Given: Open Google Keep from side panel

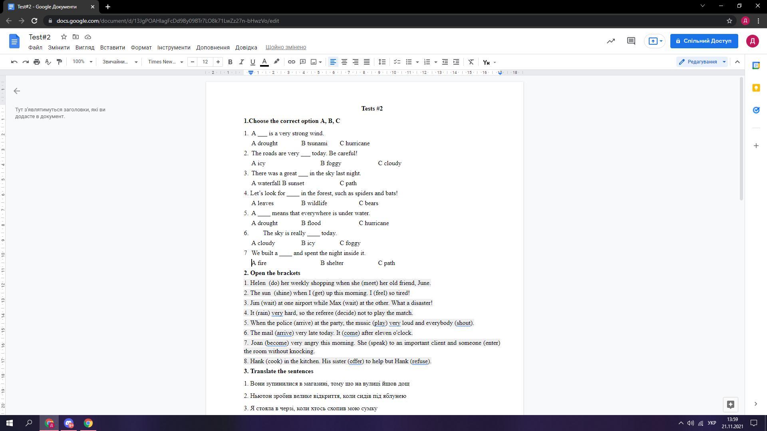Looking at the screenshot, I should pos(756,88).
